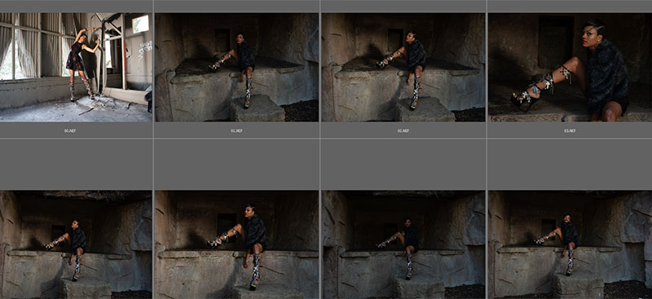
Task: Choose the 03.NEF close-up thumbnail
Action: [570, 68]
